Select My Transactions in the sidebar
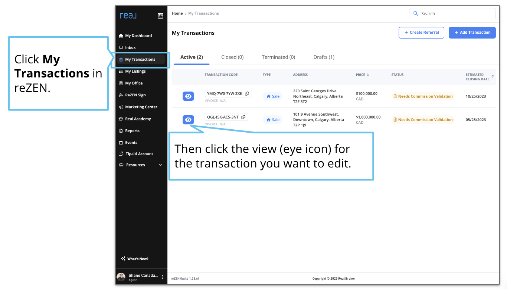507x289 pixels. (x=141, y=59)
